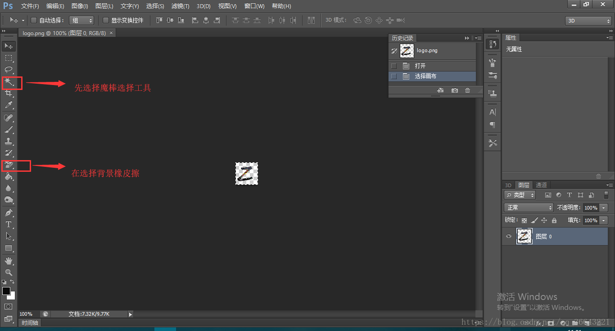Select the Paint Bucket tool
The width and height of the screenshot is (615, 331).
pos(9,177)
